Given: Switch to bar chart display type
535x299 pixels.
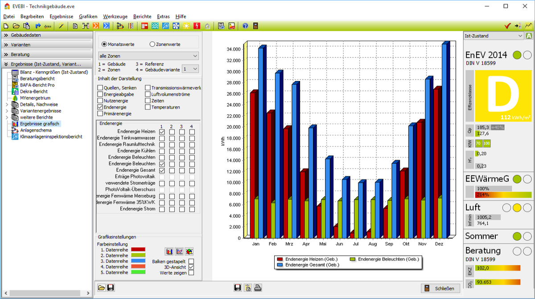Looking at the screenshot, I should coord(169,252).
